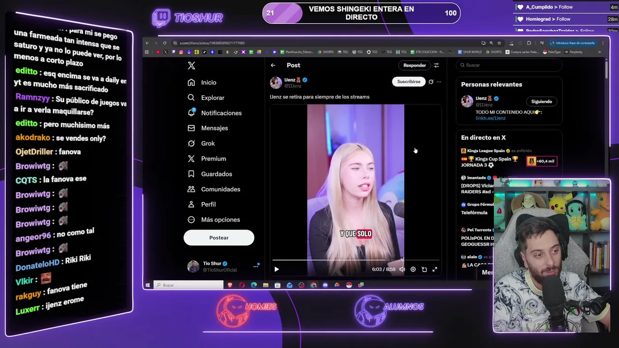This screenshot has height=348, width=619.
Task: Open Notificaciones in the sidebar
Action: coord(215,113)
